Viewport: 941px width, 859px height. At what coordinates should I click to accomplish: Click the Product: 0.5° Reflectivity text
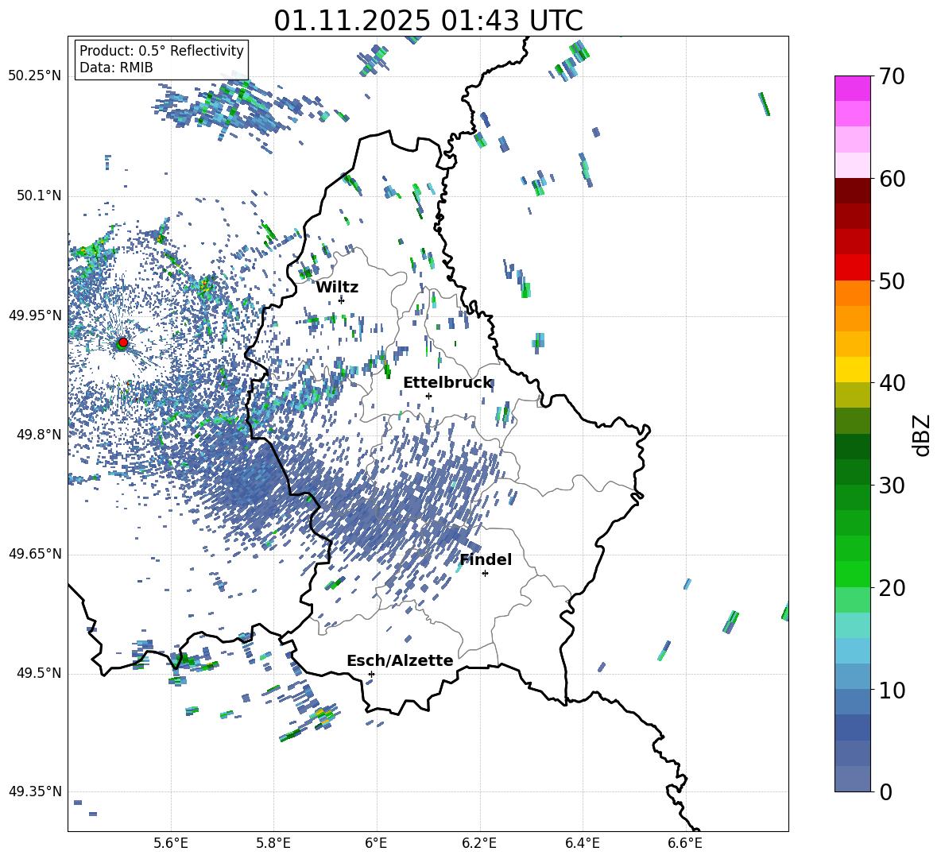[x=161, y=51]
